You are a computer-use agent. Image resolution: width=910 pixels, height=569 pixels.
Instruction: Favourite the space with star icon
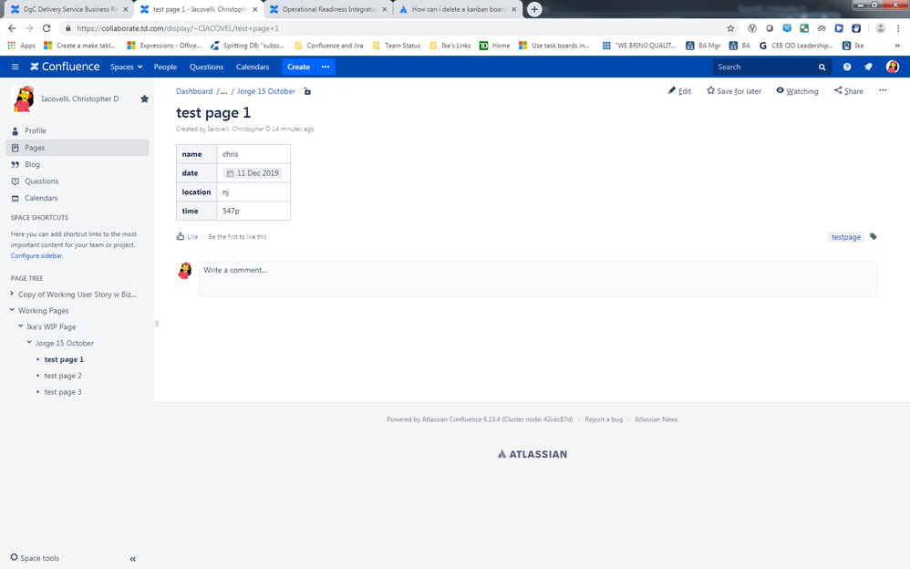(x=144, y=98)
